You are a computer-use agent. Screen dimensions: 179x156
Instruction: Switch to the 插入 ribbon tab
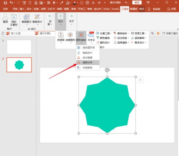22,9
